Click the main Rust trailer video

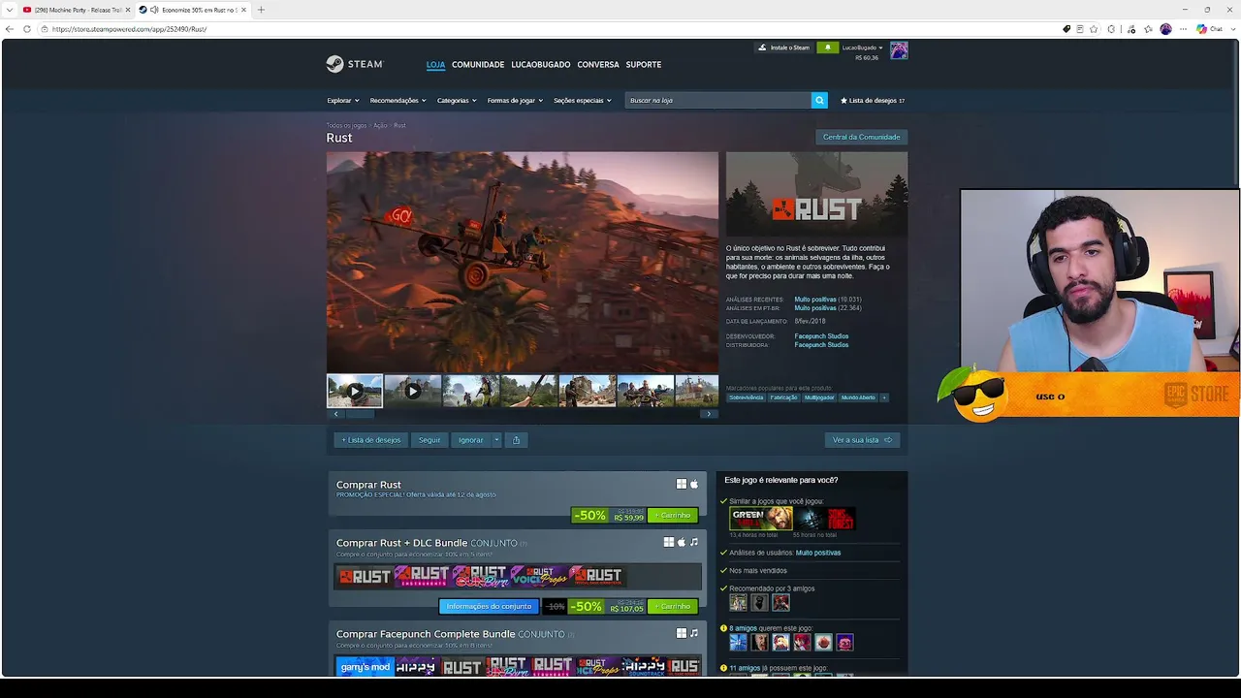click(x=523, y=262)
